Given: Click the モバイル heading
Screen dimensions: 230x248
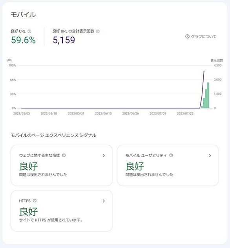Looking at the screenshot, I should click(24, 15).
